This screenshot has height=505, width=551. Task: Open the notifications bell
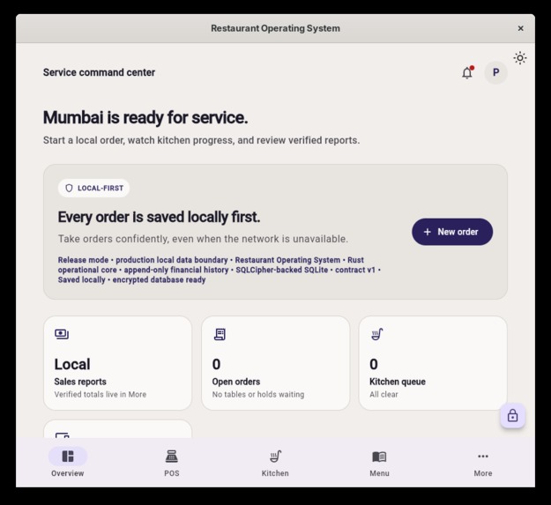[x=467, y=72]
